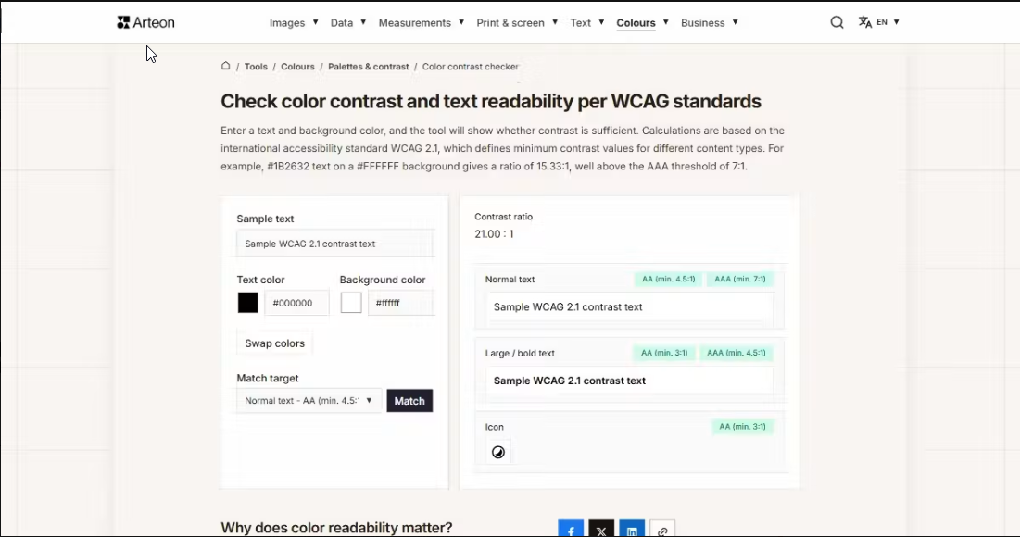1020x537 pixels.
Task: Click Normal text AA (min. 4.5:1) badge
Action: pyautogui.click(x=668, y=279)
